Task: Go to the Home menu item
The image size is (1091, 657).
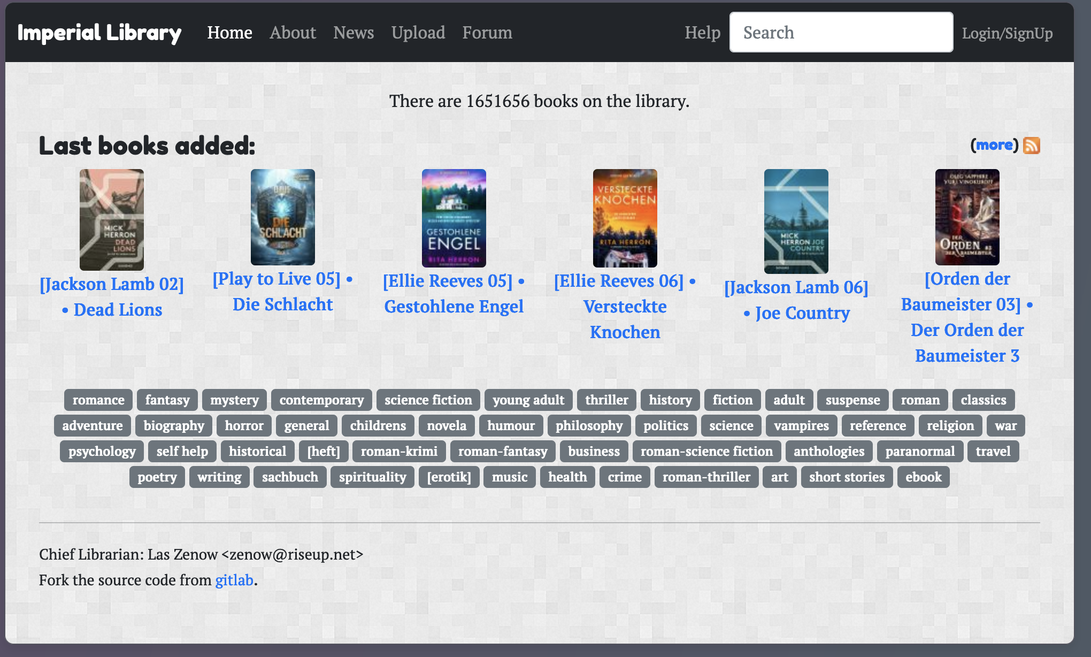Action: [x=229, y=33]
